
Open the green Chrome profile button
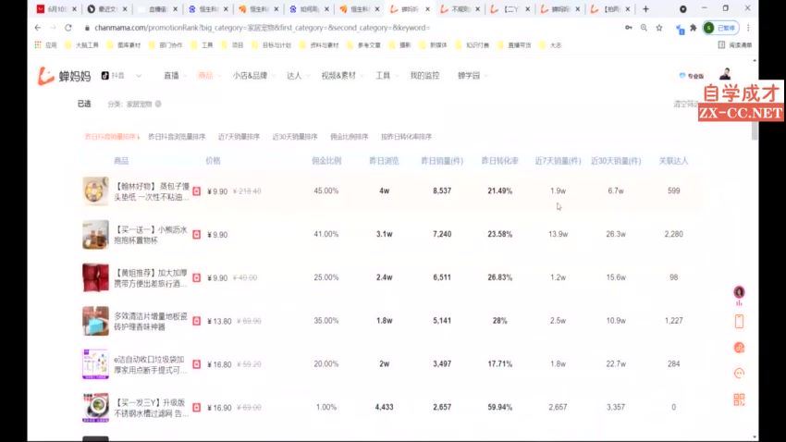pos(721,28)
